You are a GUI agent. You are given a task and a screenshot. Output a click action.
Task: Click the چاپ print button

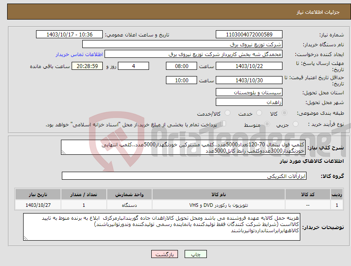[x=196, y=254]
